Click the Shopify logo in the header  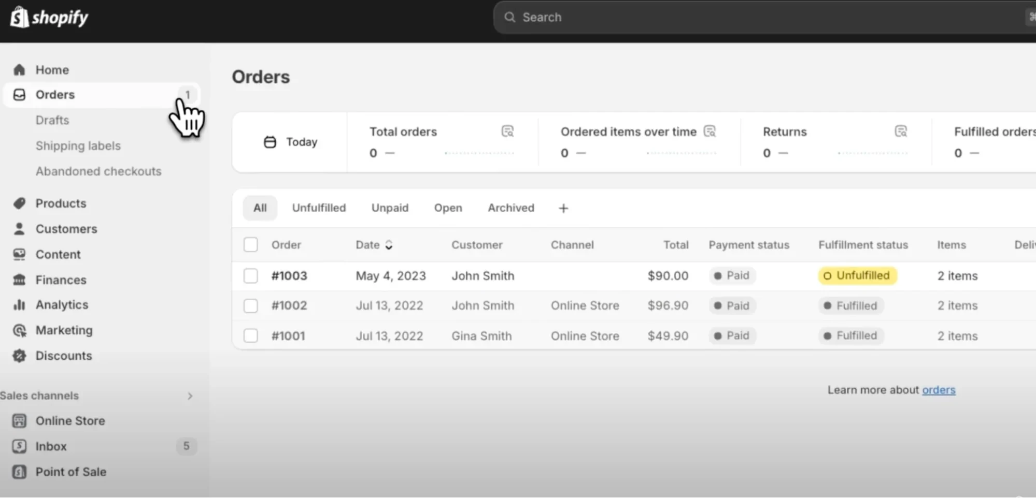click(49, 18)
